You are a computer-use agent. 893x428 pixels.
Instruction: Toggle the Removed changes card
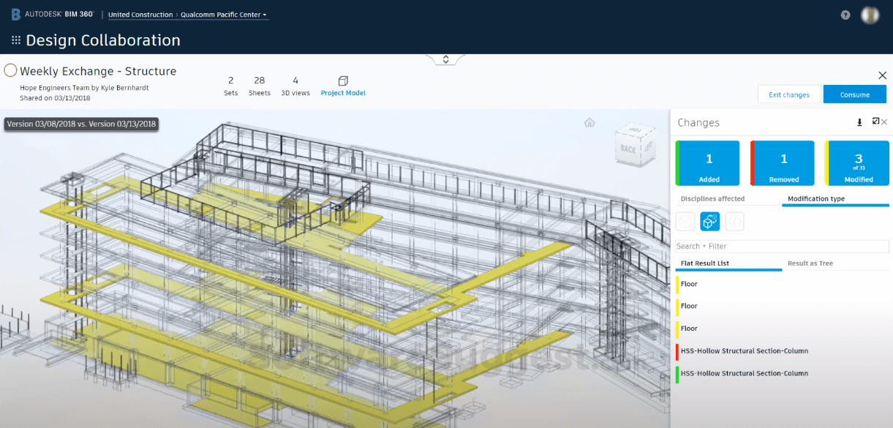click(782, 162)
